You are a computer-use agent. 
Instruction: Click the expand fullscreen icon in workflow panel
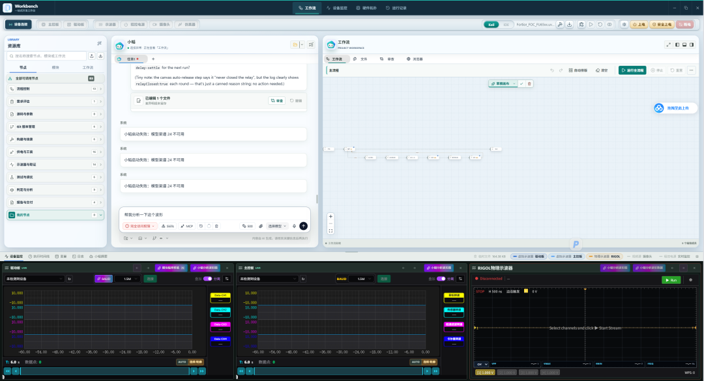(x=669, y=45)
